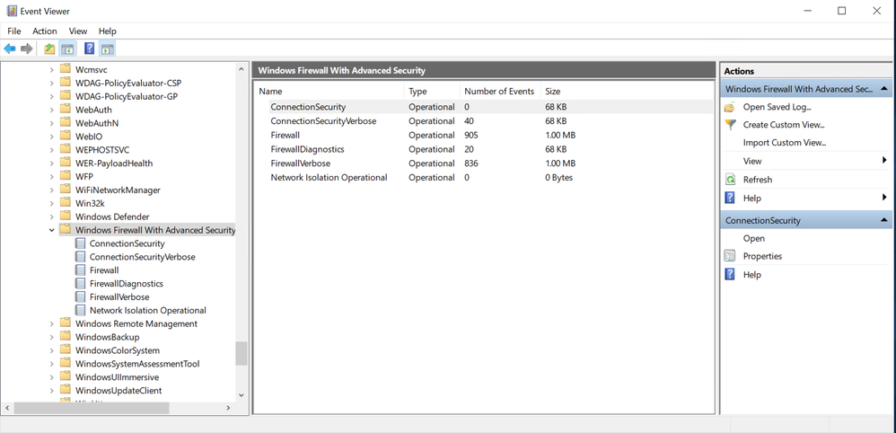This screenshot has width=896, height=433.
Task: Click the Firewall log icon in tree
Action: pos(80,270)
